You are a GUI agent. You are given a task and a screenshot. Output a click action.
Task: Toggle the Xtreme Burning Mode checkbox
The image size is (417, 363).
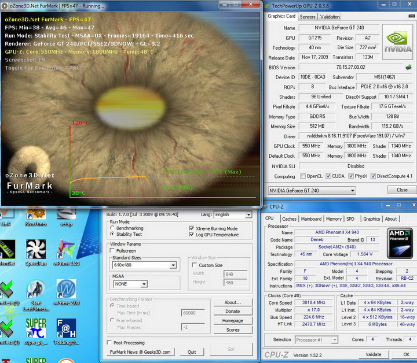[x=192, y=228]
